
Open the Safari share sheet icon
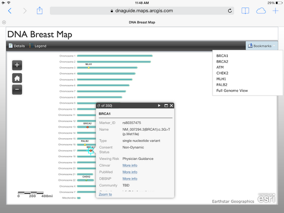(39, 10)
